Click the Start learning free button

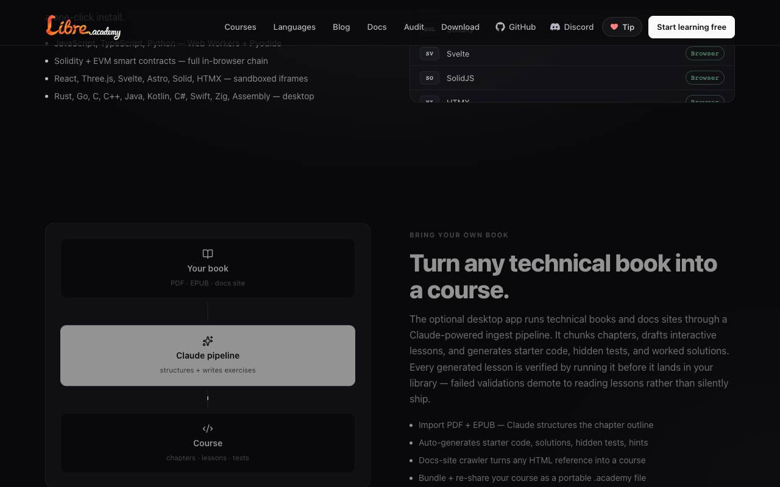tap(692, 27)
